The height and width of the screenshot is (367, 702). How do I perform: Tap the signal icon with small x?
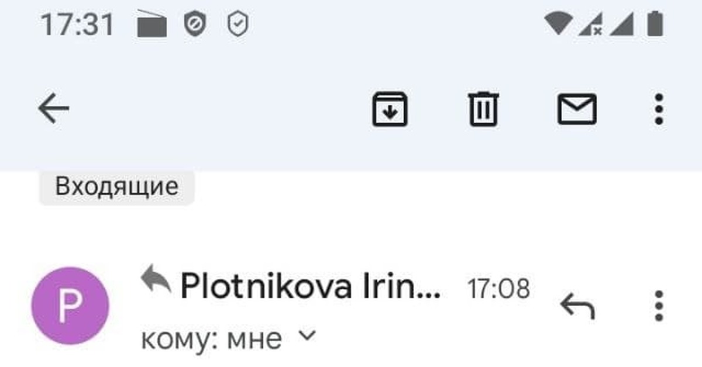click(x=590, y=25)
